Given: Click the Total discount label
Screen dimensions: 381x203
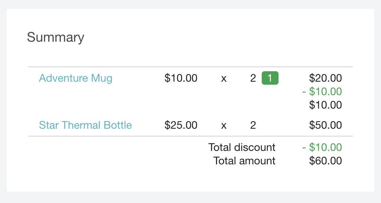Looking at the screenshot, I should (242, 147).
